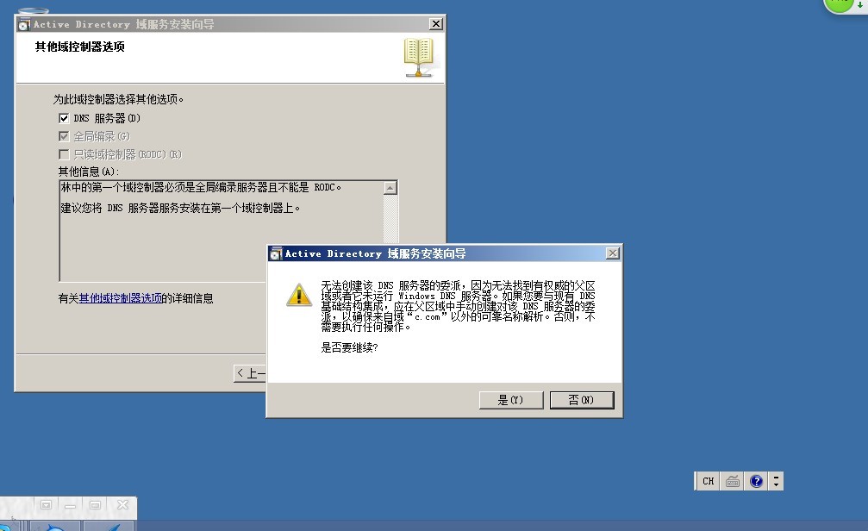868x531 pixels.
Task: Click the 只读域控制器 (RODC) checkbox
Action: point(64,154)
